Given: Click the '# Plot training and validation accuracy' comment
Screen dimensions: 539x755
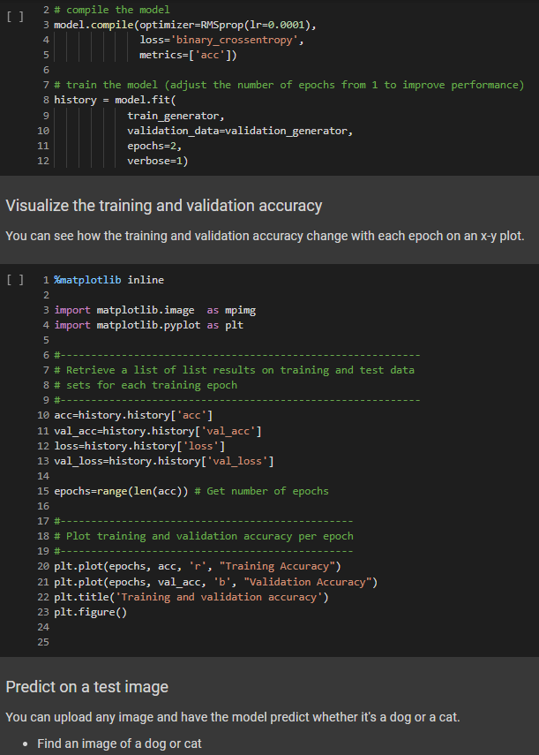Looking at the screenshot, I should [x=204, y=536].
